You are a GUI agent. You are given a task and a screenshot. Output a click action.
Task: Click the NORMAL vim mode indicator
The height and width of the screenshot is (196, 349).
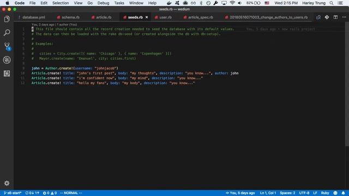(71, 193)
